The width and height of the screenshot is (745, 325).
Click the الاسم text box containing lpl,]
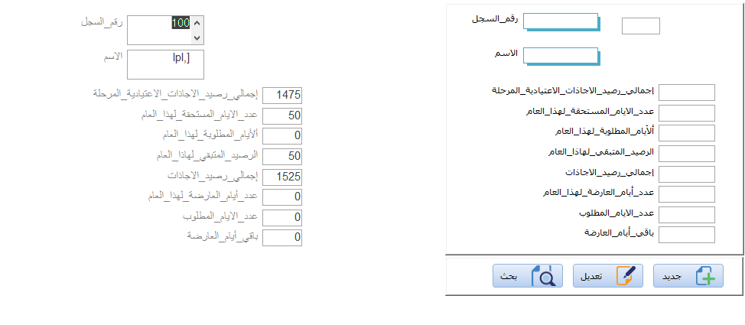(x=165, y=64)
